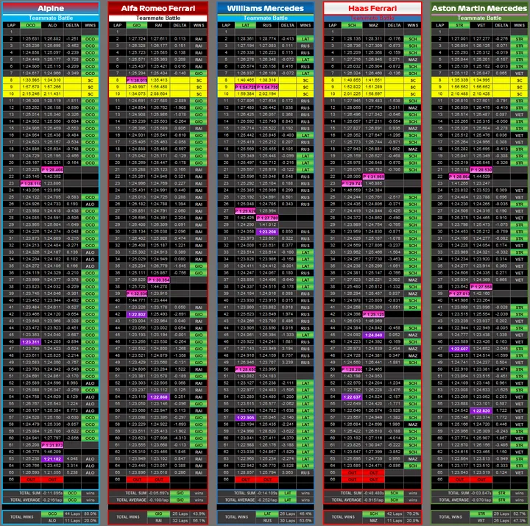
Task: Click ALO's purple fastest lap 1:21.182
Action: pyautogui.click(x=52, y=459)
